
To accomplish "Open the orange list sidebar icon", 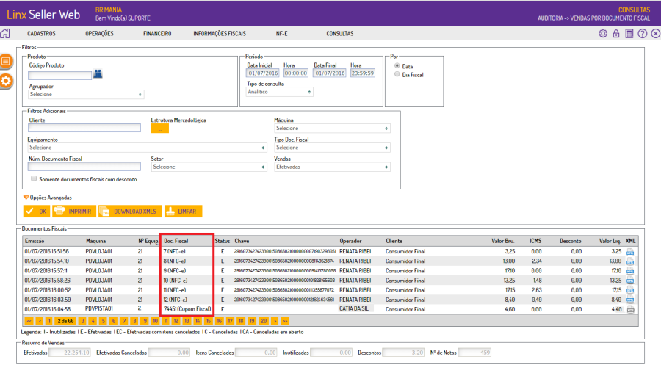I will (x=6, y=62).
